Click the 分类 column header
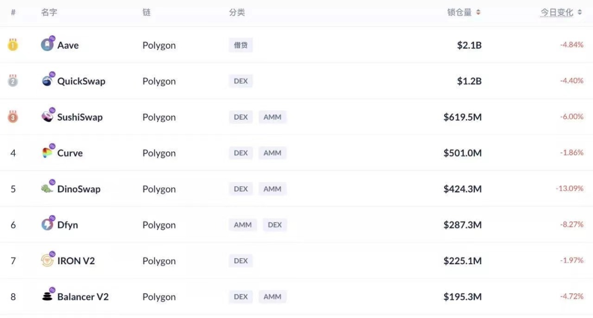The width and height of the screenshot is (593, 318). point(237,13)
